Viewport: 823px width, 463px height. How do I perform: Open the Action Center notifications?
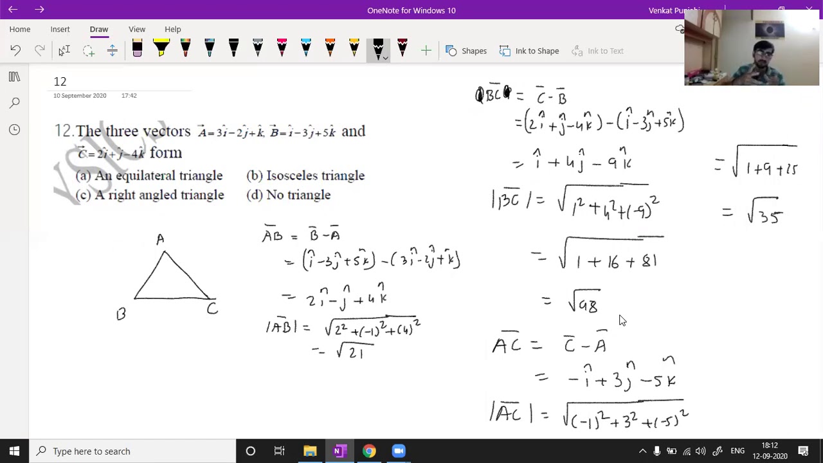pos(803,451)
